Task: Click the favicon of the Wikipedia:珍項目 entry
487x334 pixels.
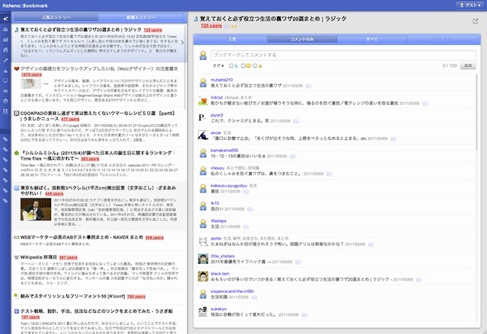Action: click(x=17, y=257)
